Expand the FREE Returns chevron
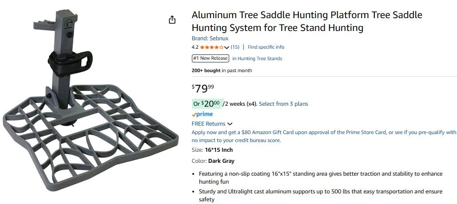 [230, 124]
